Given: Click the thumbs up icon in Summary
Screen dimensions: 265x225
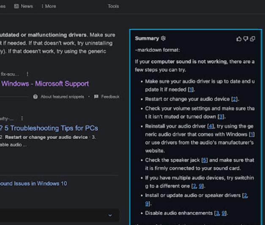Looking at the screenshot, I should click(x=239, y=39).
